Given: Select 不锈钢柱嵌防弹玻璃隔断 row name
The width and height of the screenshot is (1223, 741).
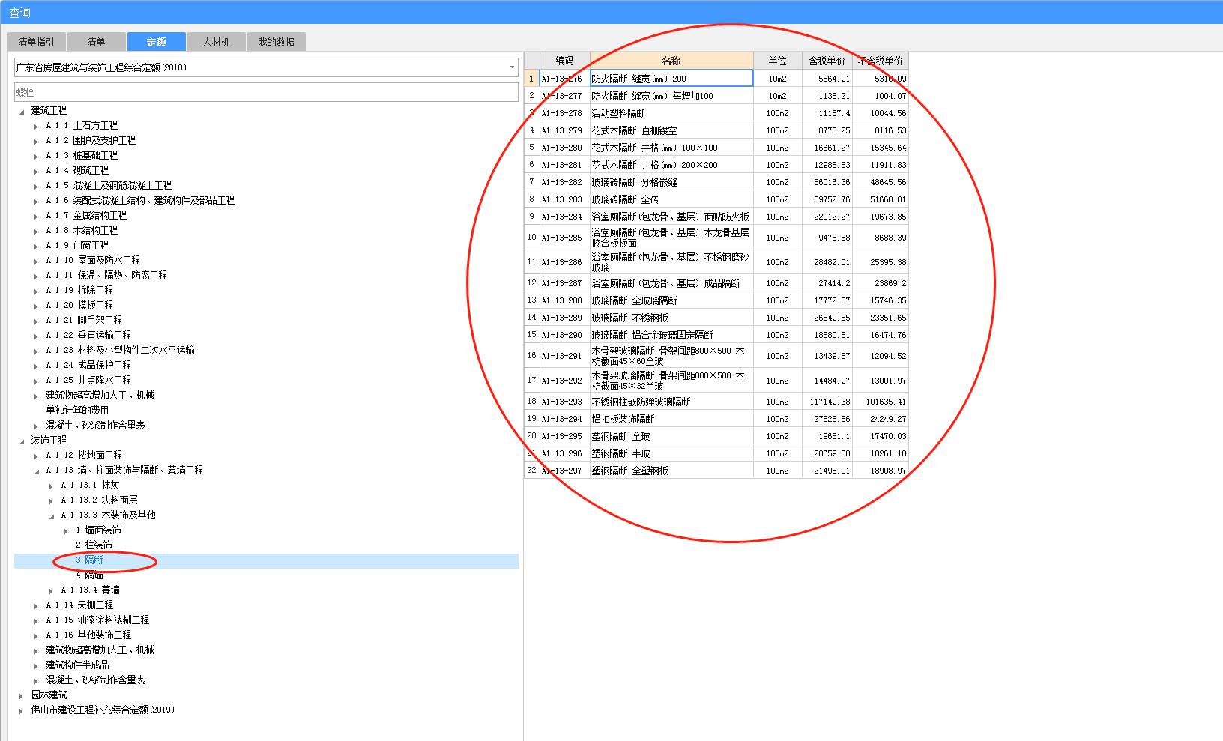Looking at the screenshot, I should click(671, 402).
